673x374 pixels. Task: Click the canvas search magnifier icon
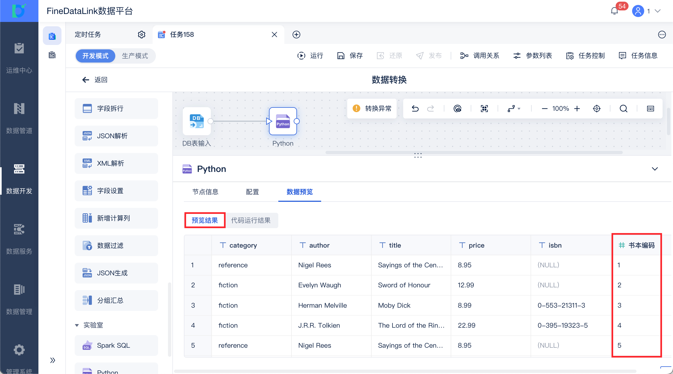pyautogui.click(x=623, y=109)
